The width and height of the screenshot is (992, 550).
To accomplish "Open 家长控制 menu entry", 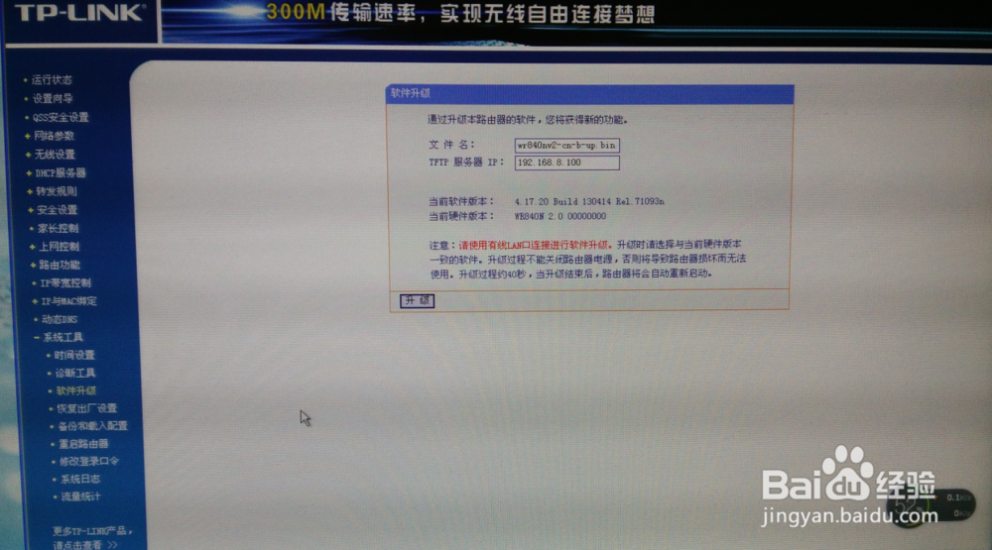I will (x=59, y=228).
